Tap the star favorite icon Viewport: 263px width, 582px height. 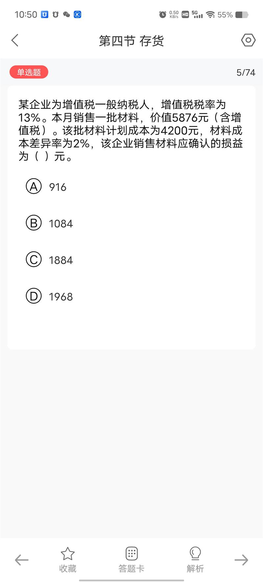click(68, 554)
